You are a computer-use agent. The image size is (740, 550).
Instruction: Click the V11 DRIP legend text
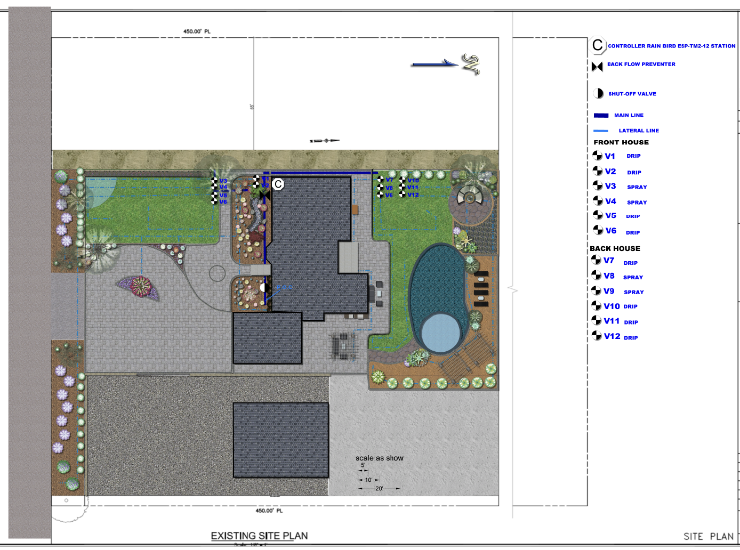click(631, 322)
